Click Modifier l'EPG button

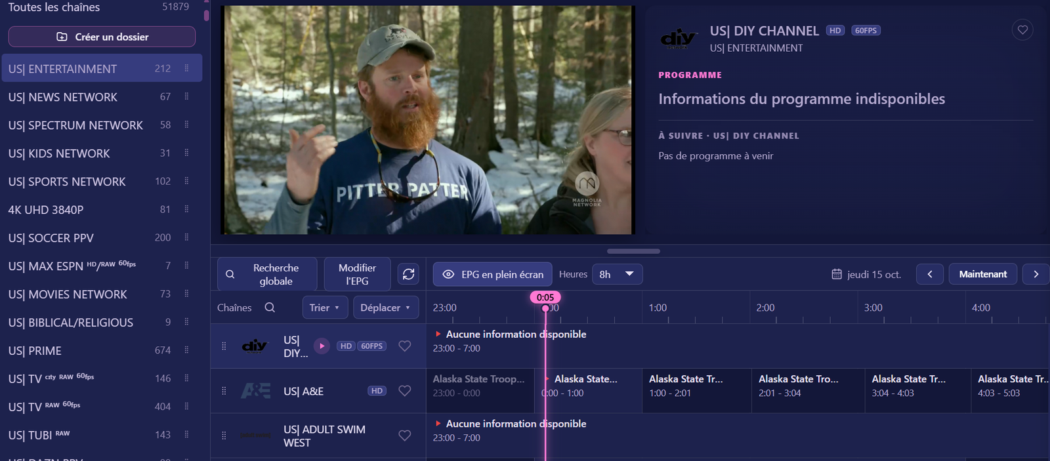pos(357,274)
